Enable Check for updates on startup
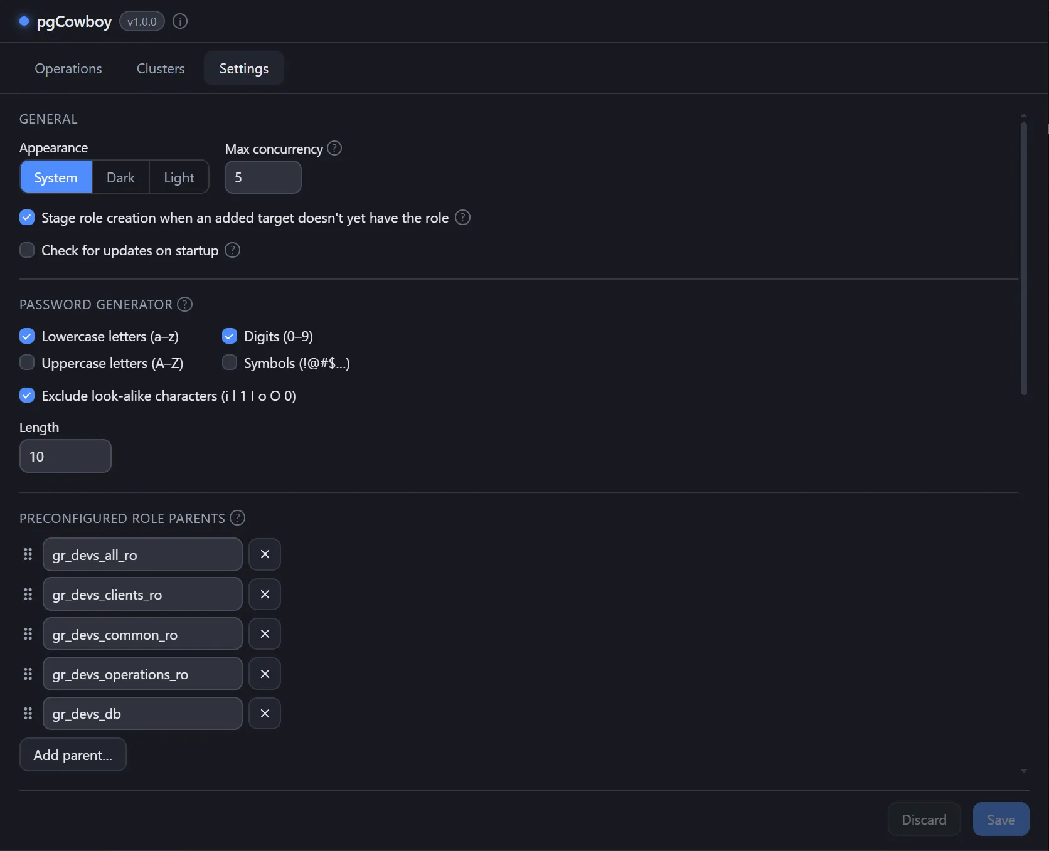This screenshot has width=1049, height=851. point(27,250)
